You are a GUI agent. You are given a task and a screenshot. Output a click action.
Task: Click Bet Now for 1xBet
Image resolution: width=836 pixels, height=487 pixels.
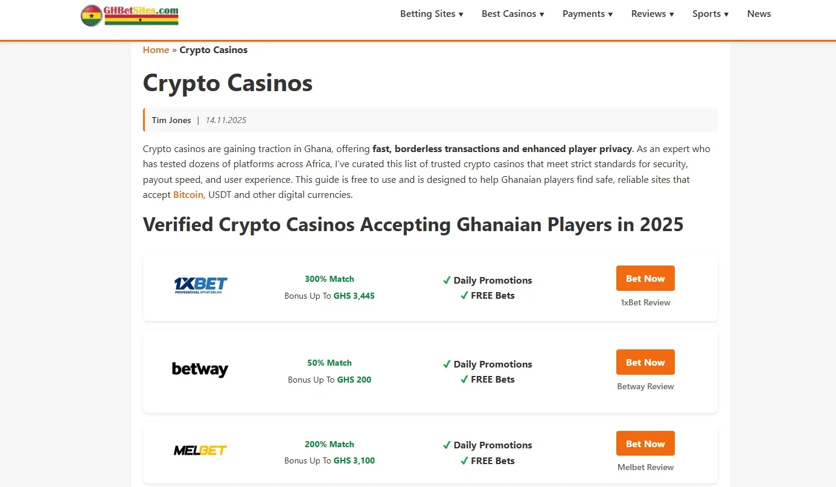point(645,278)
